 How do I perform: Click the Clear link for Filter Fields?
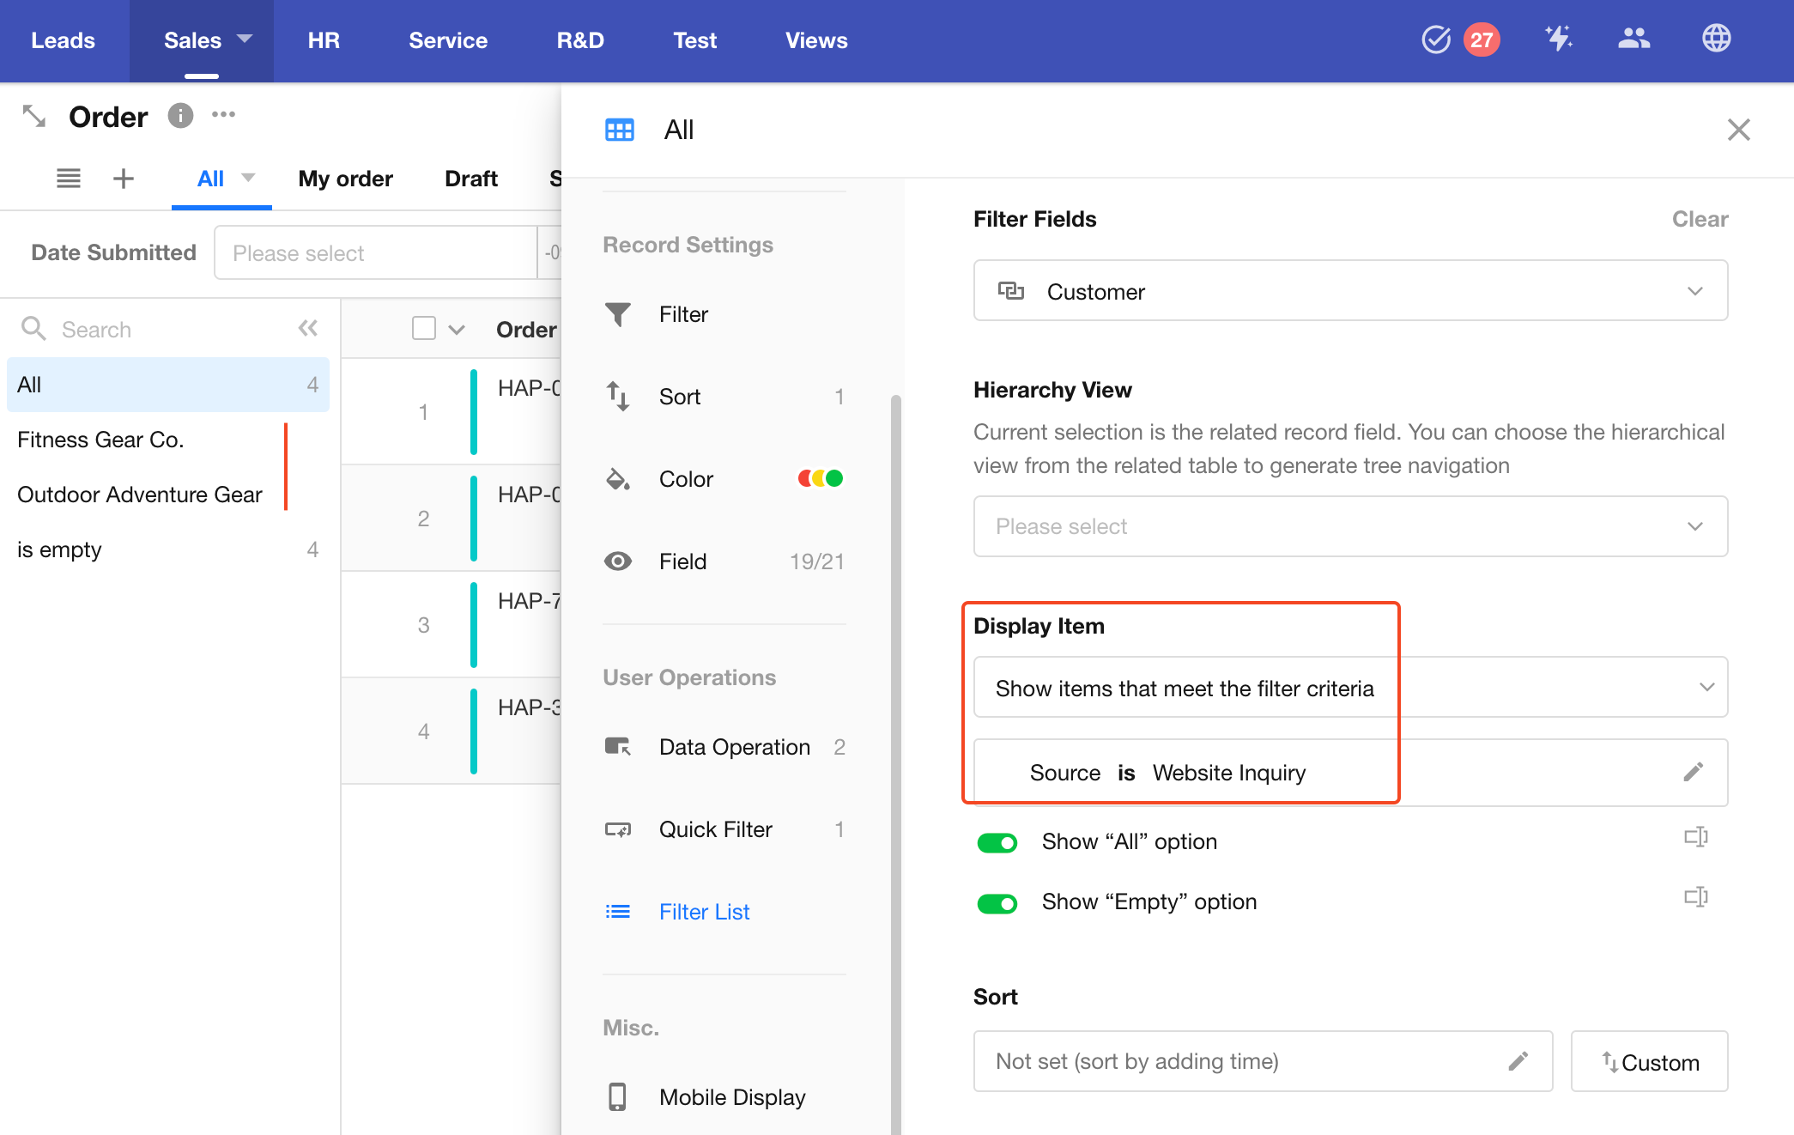[x=1699, y=219]
